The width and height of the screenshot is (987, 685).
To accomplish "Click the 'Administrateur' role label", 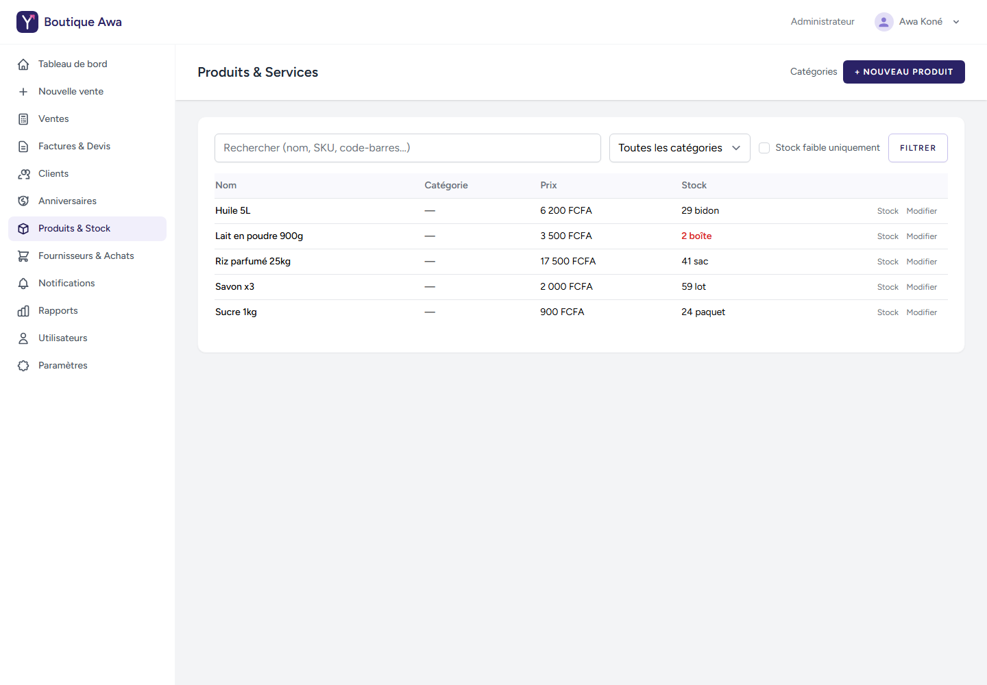I will coord(822,22).
